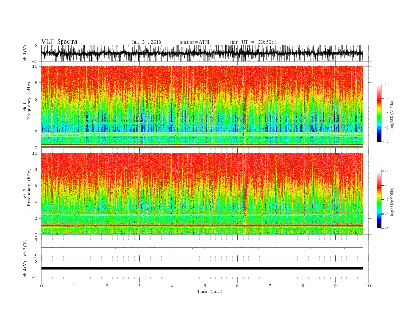Click the thick ch.4 voltage trace
The height and width of the screenshot is (321, 415).
(x=202, y=269)
